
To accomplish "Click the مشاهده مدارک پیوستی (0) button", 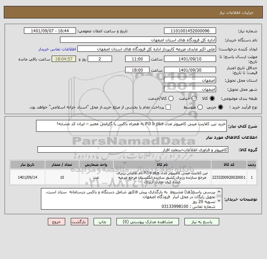I will click(148, 222).
